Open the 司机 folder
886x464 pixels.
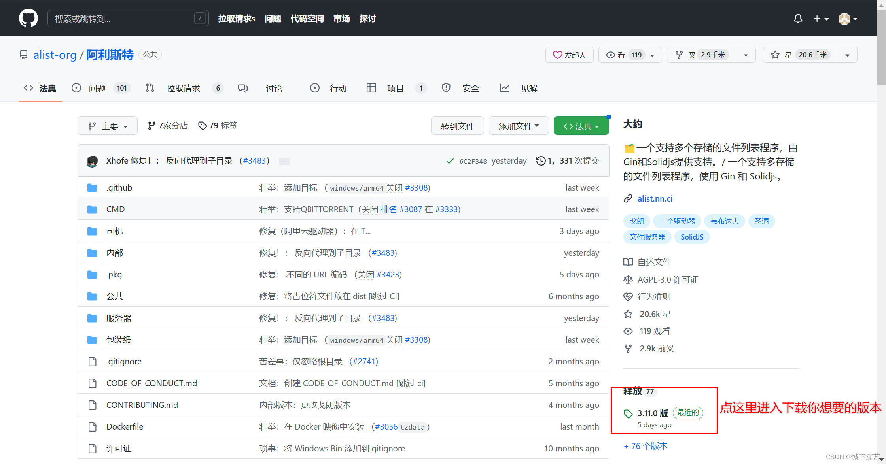115,231
